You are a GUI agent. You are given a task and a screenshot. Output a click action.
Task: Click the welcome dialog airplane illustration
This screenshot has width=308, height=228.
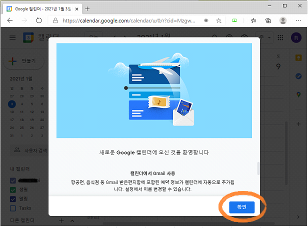tap(154, 90)
